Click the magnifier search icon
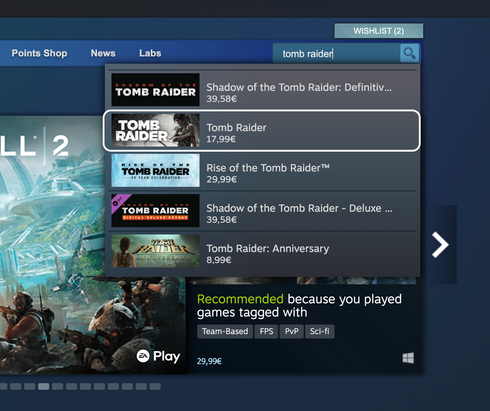Image resolution: width=490 pixels, height=411 pixels. tap(410, 53)
